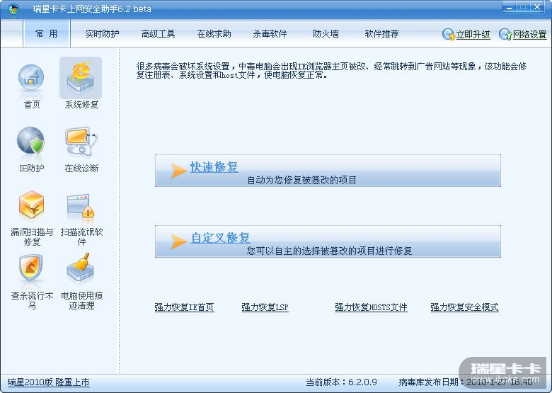552x393 pixels.
Task: Click the orange arrow beside 自定义修复
Action: (x=178, y=241)
